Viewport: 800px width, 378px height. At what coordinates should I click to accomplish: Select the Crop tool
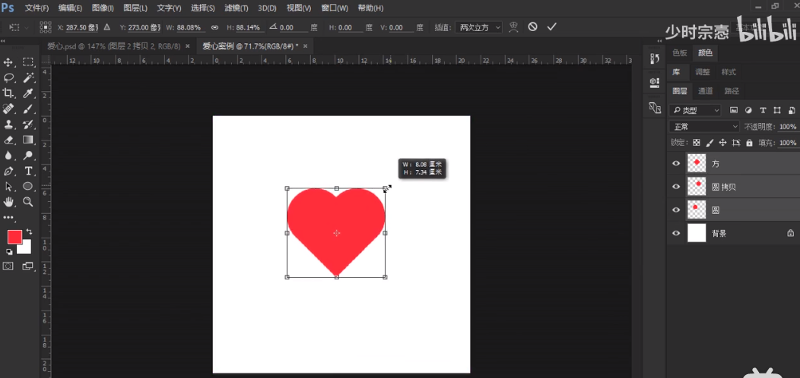coord(8,93)
